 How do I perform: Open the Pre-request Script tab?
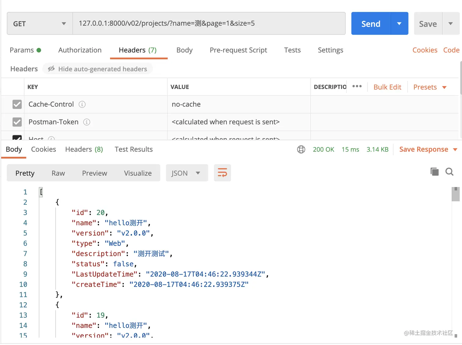[x=238, y=50]
